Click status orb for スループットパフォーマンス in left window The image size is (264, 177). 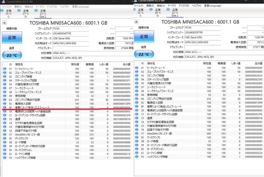click(x=5, y=73)
